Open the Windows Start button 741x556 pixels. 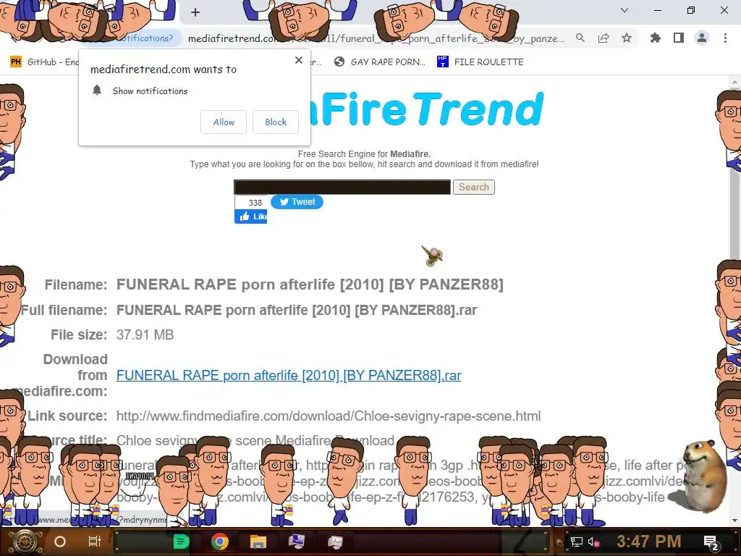coord(25,542)
